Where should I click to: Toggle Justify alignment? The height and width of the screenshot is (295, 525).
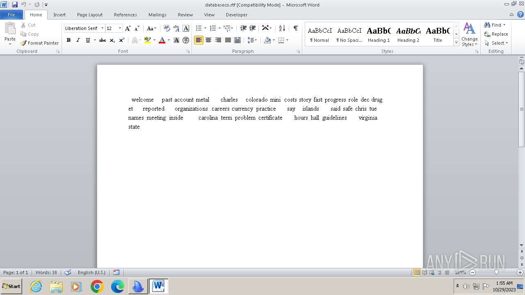pyautogui.click(x=228, y=40)
